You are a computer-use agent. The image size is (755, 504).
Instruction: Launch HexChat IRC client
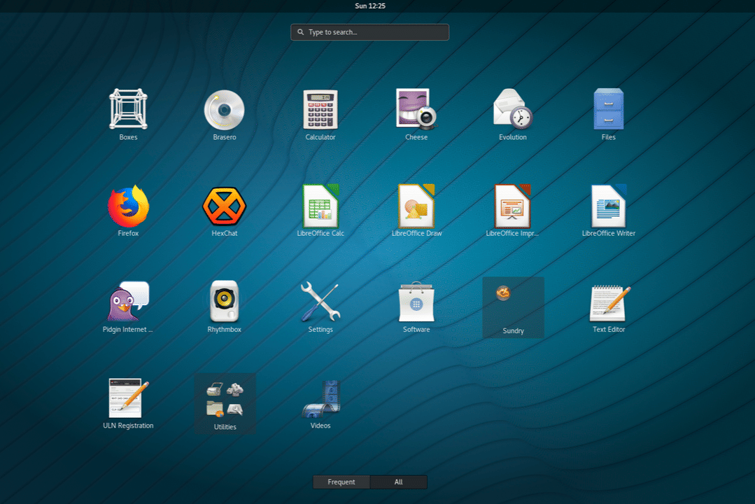pyautogui.click(x=224, y=205)
